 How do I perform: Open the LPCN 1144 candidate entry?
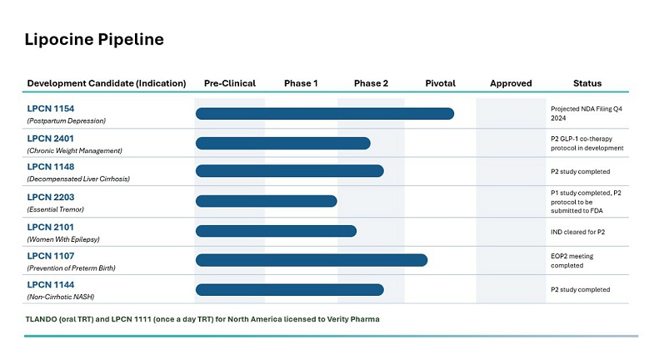pyautogui.click(x=50, y=285)
